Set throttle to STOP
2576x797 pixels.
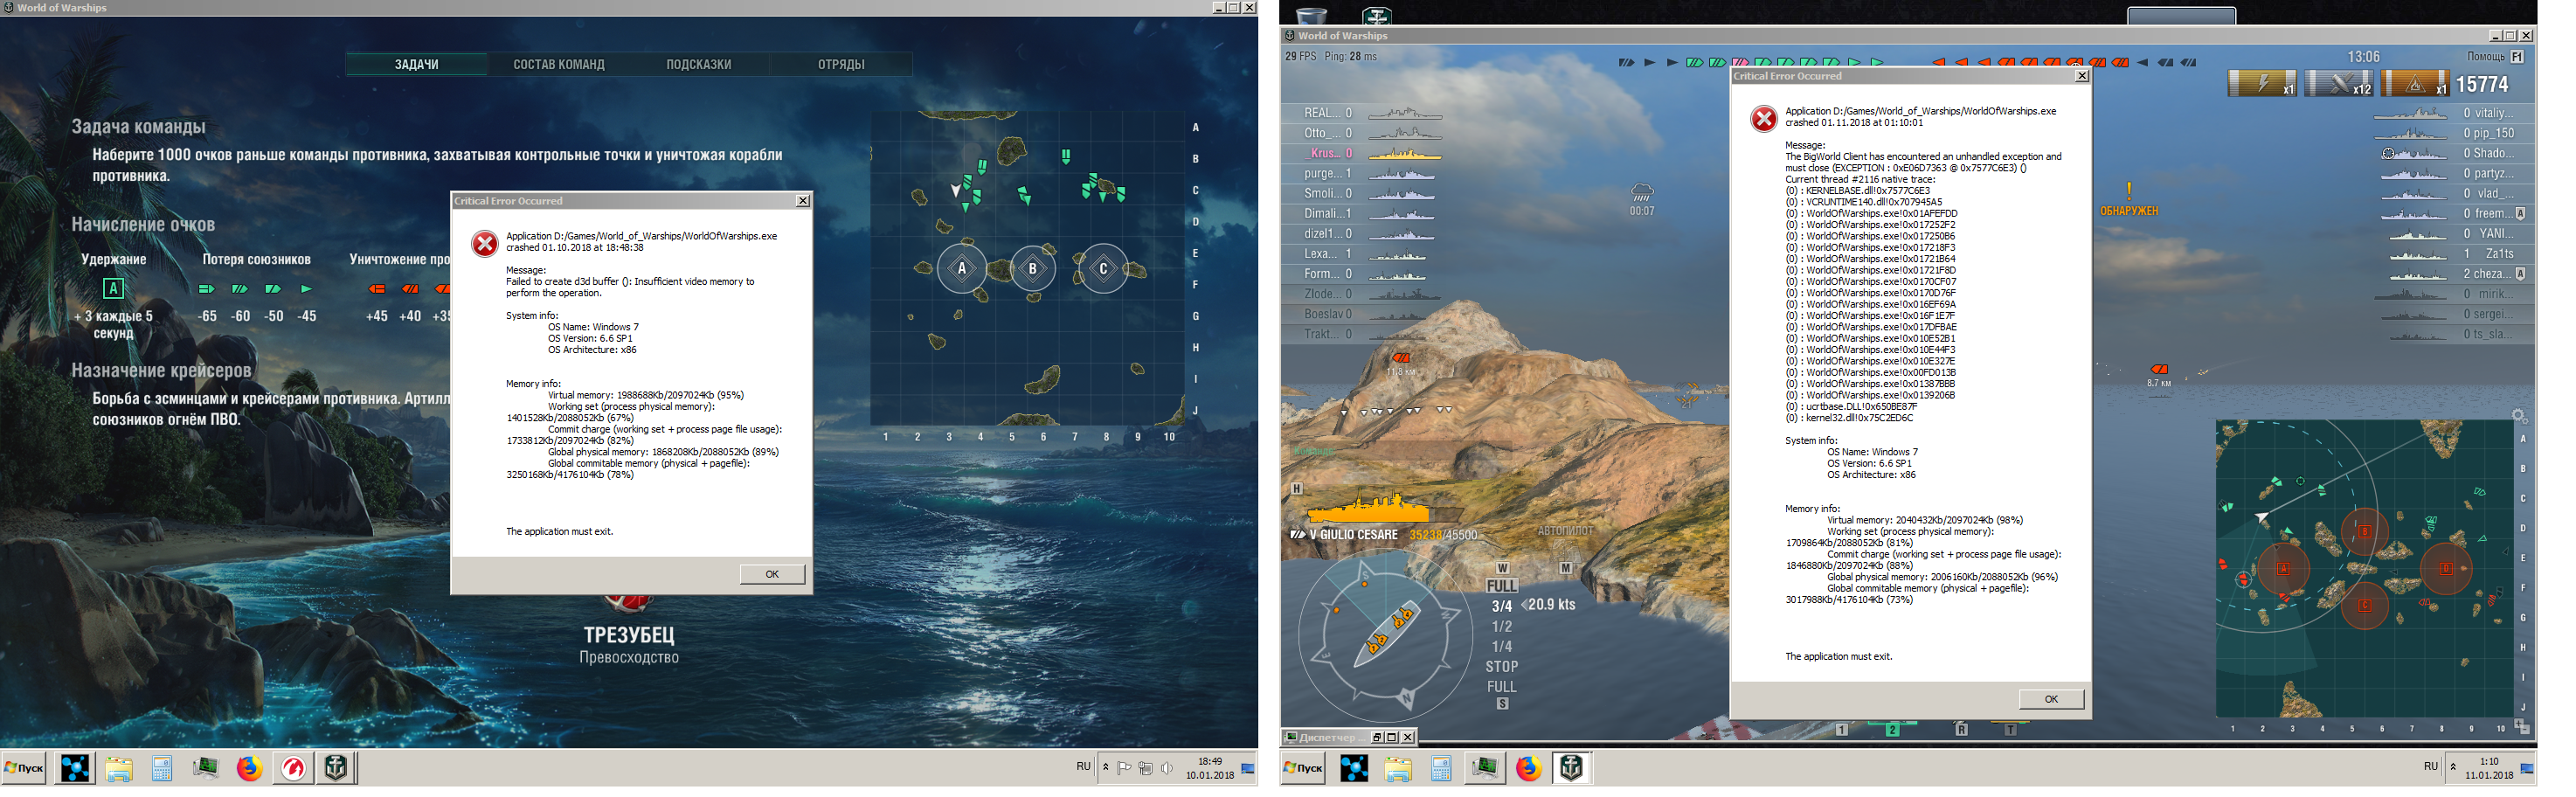pyautogui.click(x=1501, y=667)
